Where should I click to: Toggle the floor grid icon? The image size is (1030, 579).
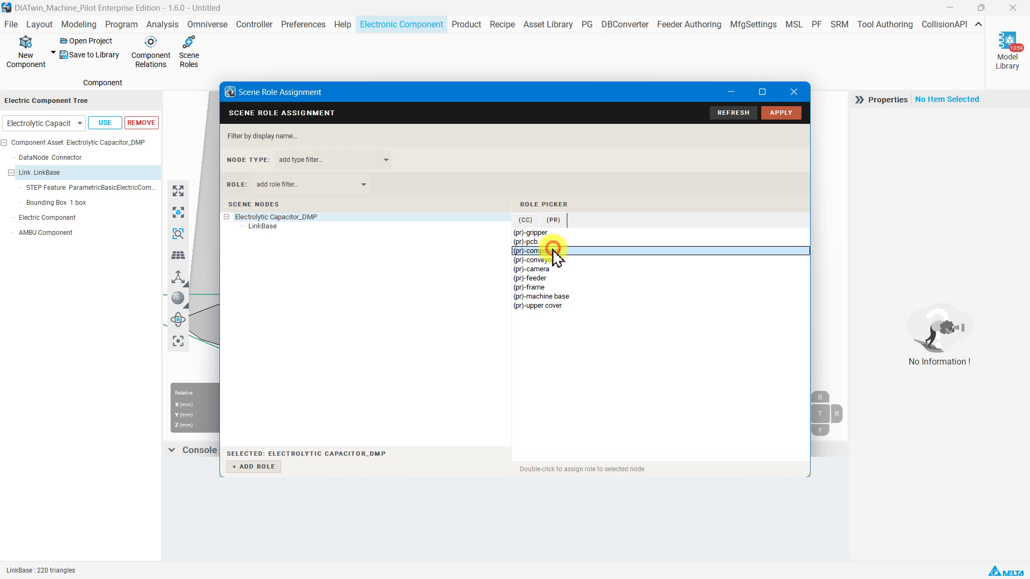click(178, 255)
